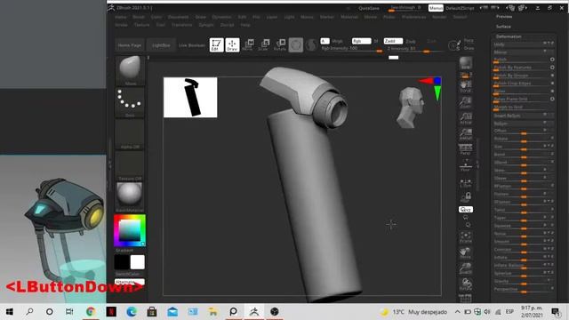The image size is (569, 320).
Task: Expand the Surface section in right panel
Action: (503, 27)
